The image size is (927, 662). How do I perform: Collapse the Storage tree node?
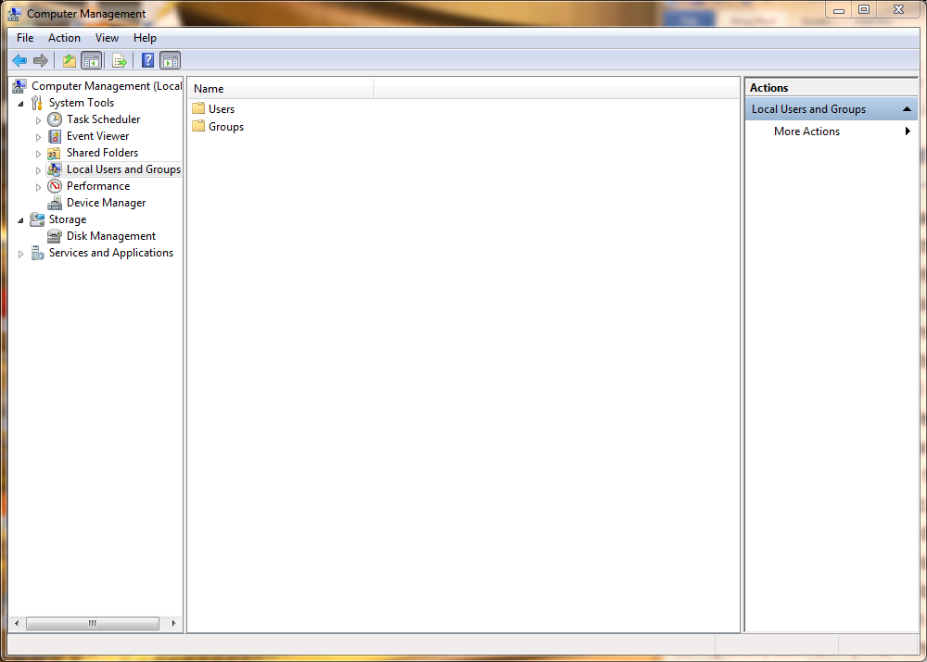(20, 219)
